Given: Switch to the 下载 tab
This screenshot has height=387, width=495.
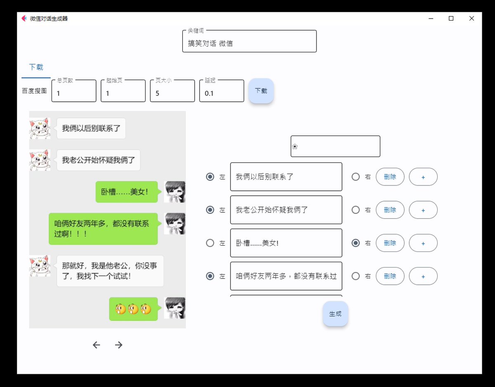Looking at the screenshot, I should click(x=36, y=67).
